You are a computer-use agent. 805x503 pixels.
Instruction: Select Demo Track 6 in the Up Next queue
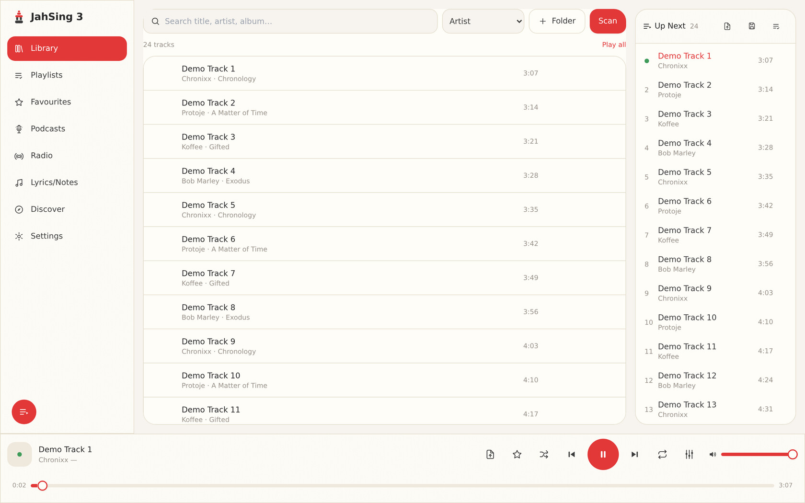[x=715, y=206]
